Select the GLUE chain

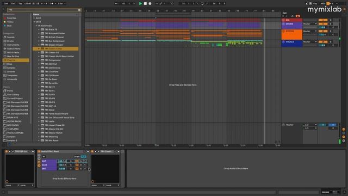point(49,165)
